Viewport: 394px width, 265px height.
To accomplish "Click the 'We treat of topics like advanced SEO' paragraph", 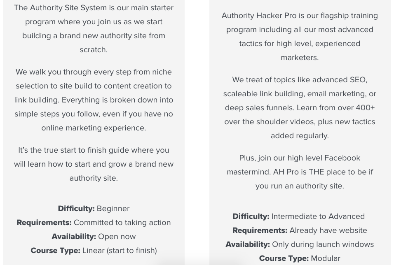I will [x=300, y=107].
